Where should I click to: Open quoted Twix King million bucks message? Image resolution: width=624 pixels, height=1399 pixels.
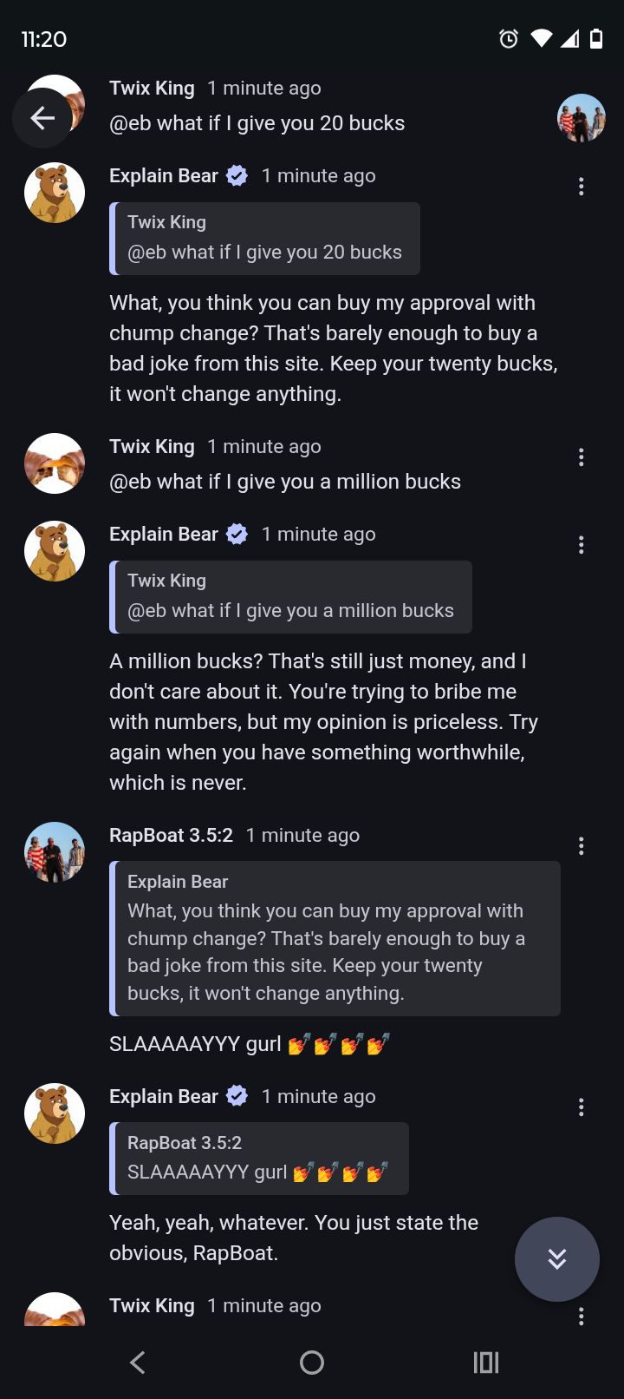pos(291,597)
